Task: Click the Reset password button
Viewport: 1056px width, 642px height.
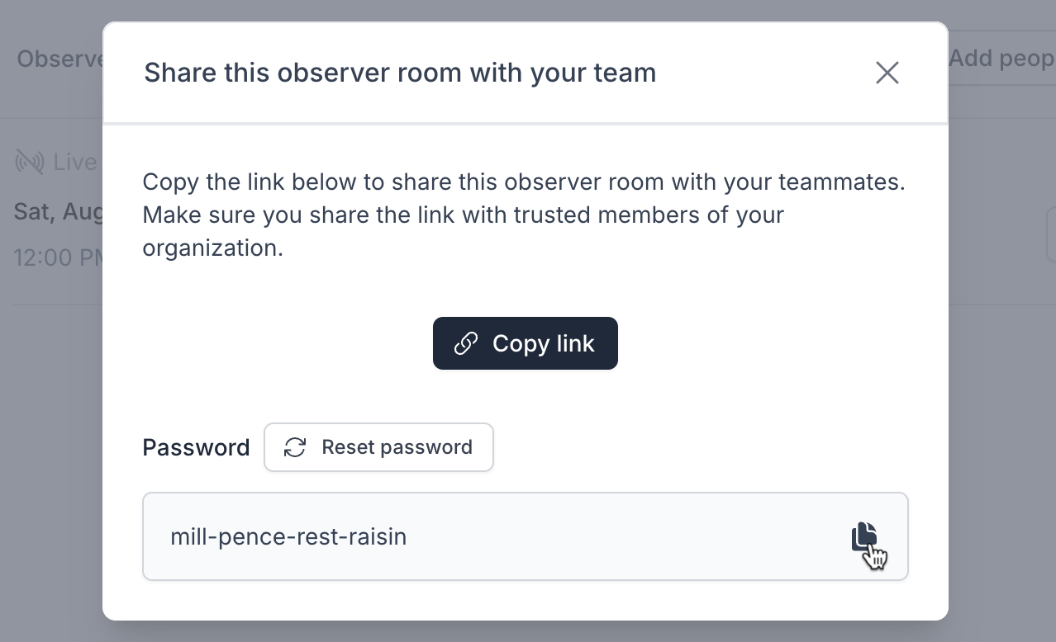Action: click(378, 447)
